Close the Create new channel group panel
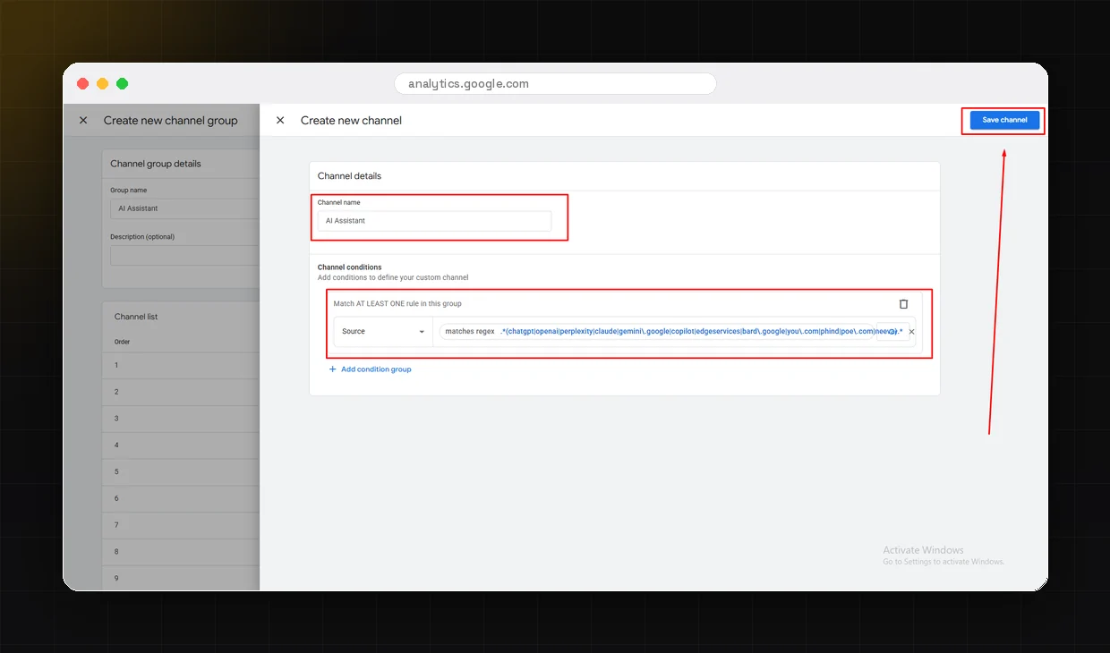This screenshot has height=653, width=1110. coord(83,120)
